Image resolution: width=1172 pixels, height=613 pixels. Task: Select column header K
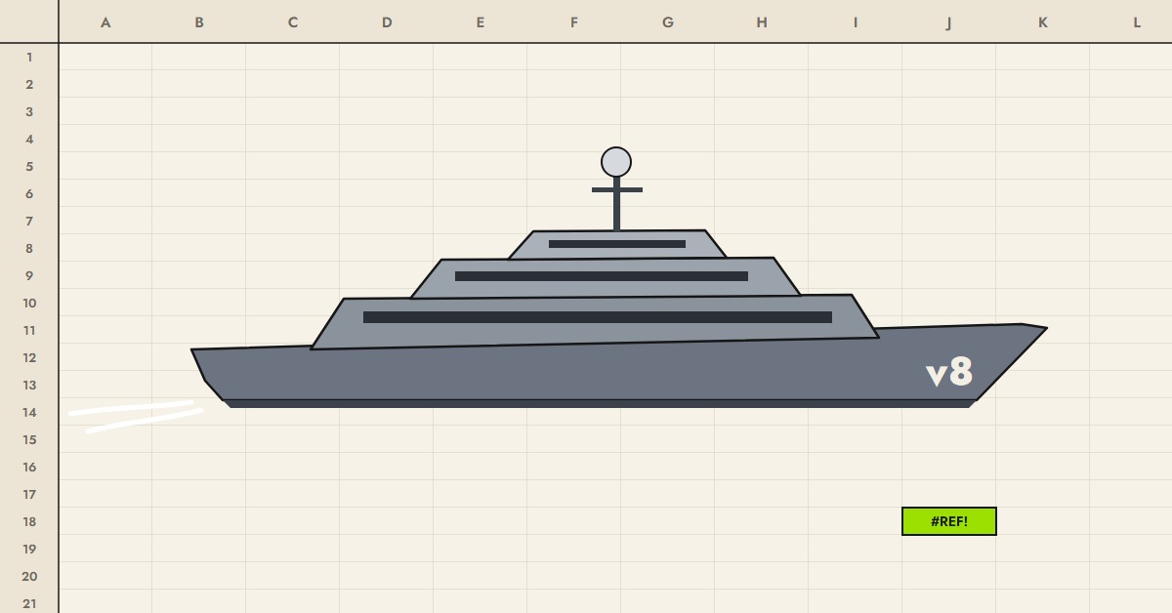(1043, 21)
